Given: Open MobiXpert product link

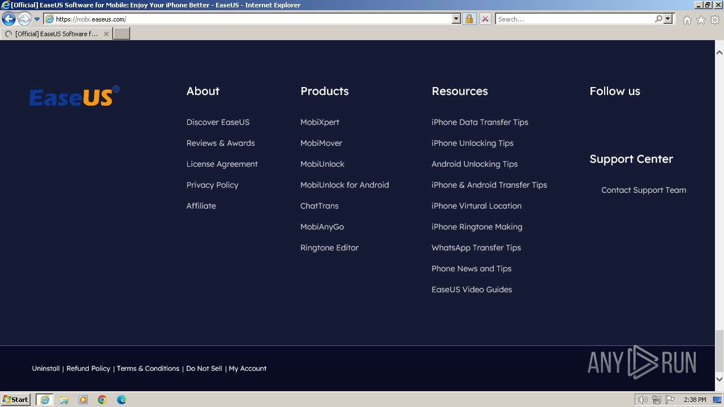Looking at the screenshot, I should pyautogui.click(x=320, y=122).
